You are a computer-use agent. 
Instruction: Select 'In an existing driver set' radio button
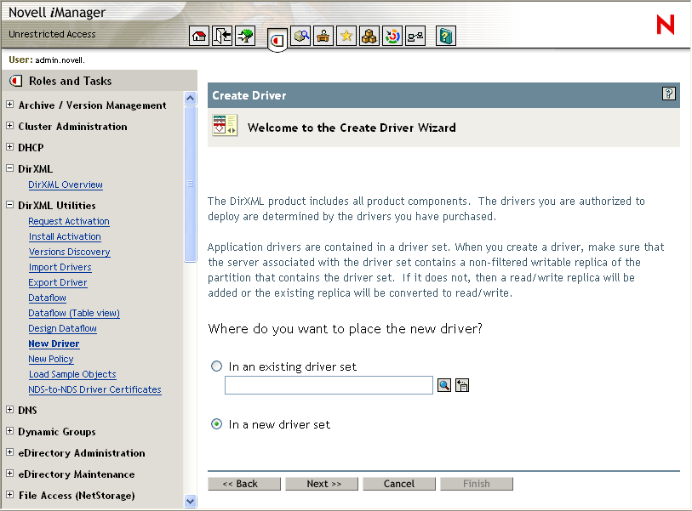click(x=215, y=366)
